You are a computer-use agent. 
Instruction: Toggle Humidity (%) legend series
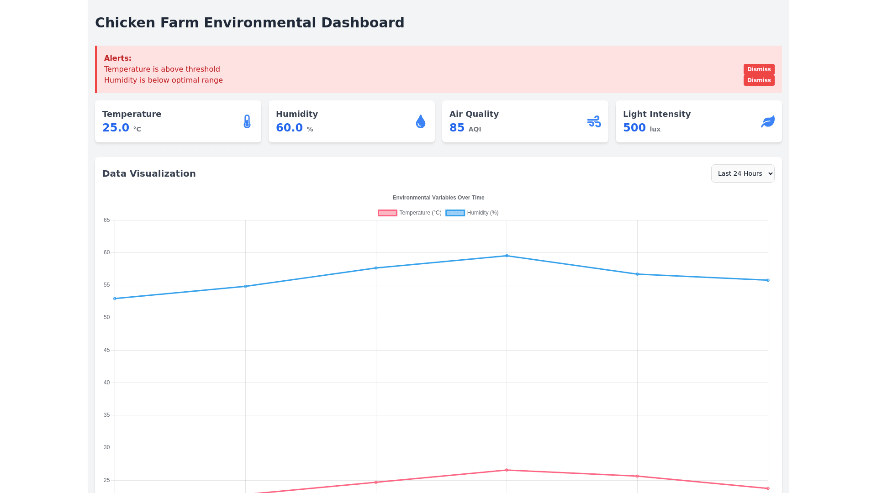point(482,213)
